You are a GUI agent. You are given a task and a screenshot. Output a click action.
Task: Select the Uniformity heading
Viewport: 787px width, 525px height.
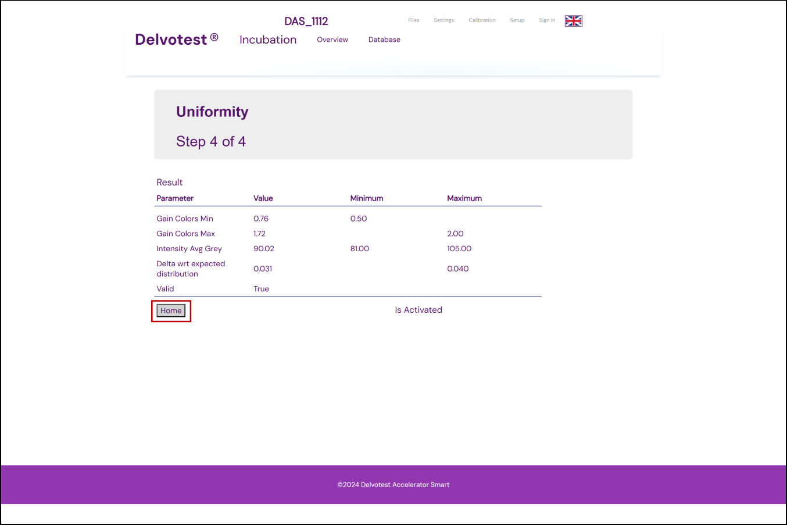212,112
